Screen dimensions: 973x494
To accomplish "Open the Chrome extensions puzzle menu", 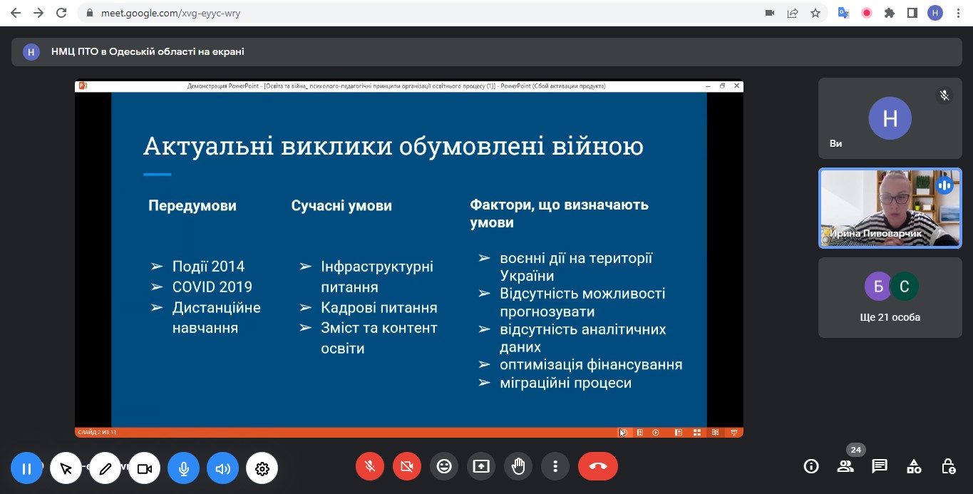I will click(x=889, y=13).
